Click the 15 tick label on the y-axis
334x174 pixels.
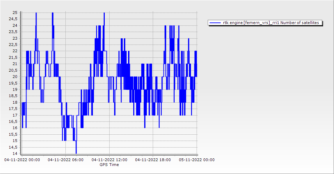point(15,141)
